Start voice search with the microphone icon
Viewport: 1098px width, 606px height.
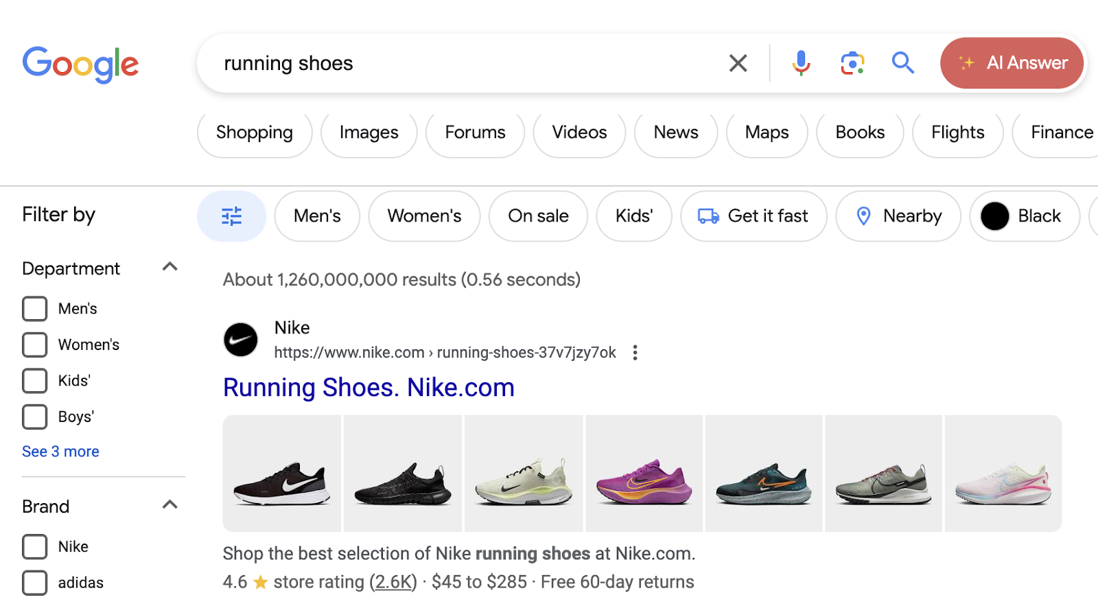click(x=801, y=63)
